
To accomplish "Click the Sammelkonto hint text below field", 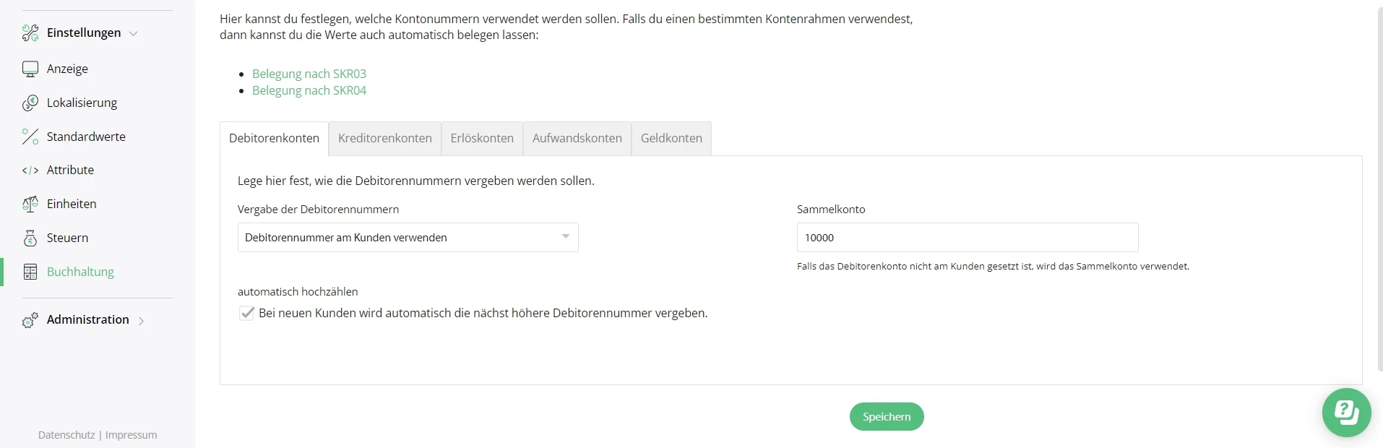I will pyautogui.click(x=993, y=266).
